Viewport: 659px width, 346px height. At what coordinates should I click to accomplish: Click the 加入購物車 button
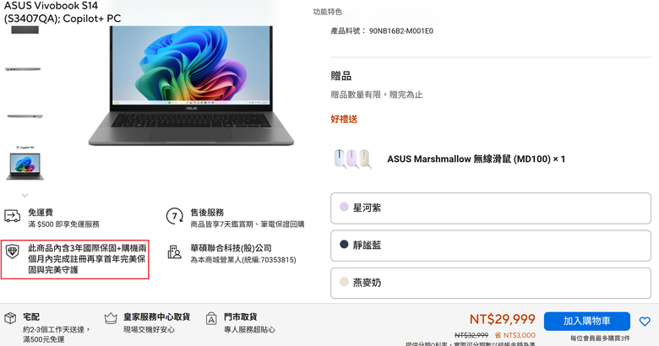[586, 322]
